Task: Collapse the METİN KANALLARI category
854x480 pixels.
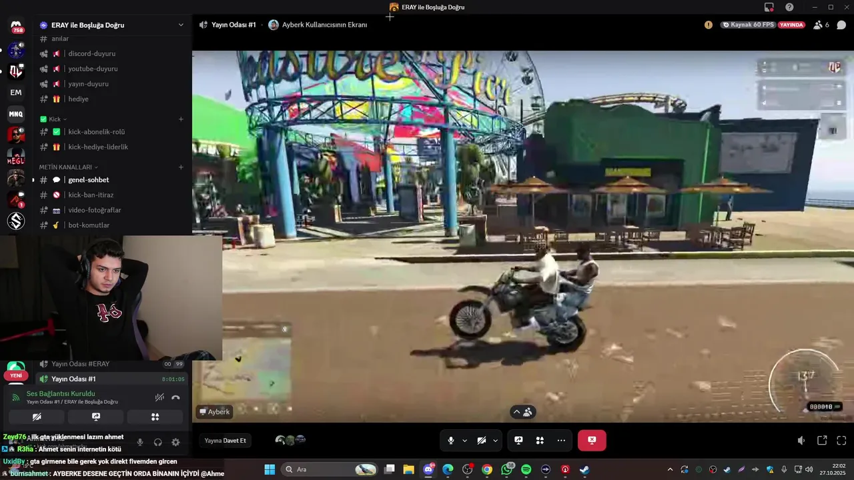Action: [69, 167]
